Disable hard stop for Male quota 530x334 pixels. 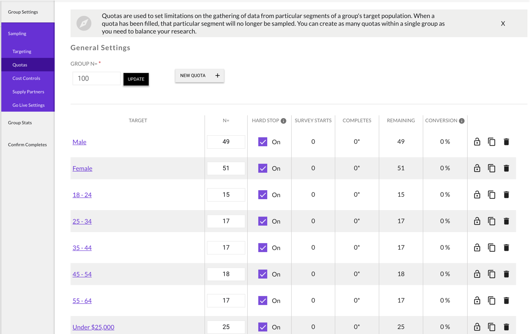coord(263,142)
